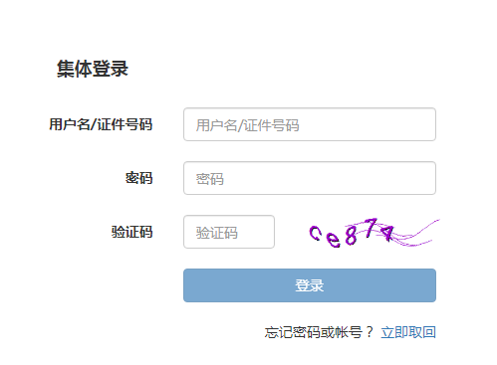Click the 密码 label beside password field
497x365 pixels.
tap(138, 178)
